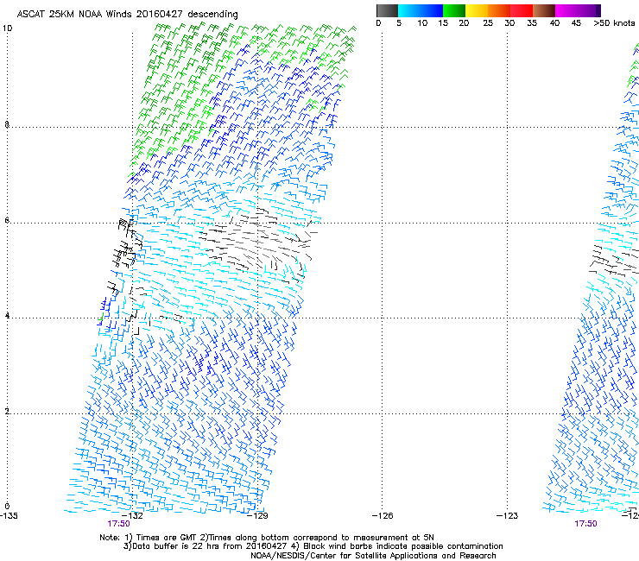Screen dimensions: 639x561
Task: Click the latitude axis label '2'
Action: (x=7, y=411)
